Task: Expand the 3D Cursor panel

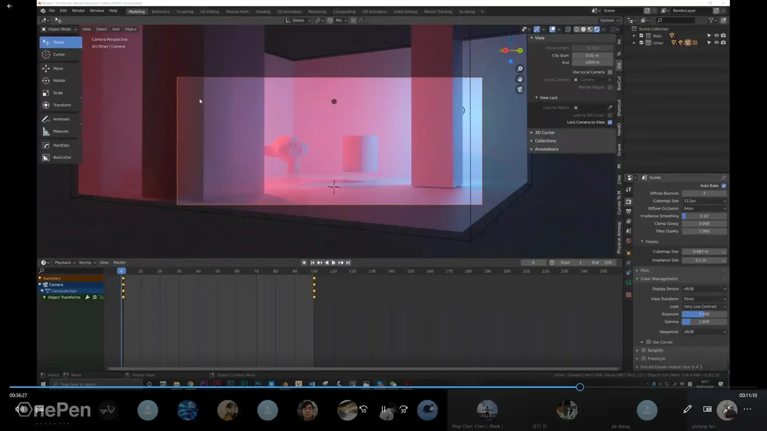Action: (544, 132)
